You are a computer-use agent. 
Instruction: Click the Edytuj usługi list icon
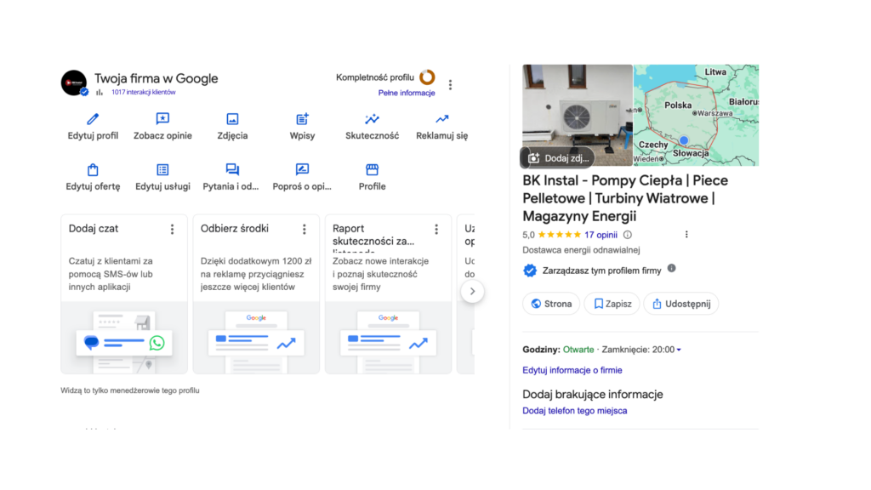click(x=162, y=170)
